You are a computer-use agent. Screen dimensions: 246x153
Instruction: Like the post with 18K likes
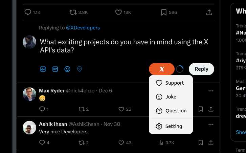(x=118, y=12)
